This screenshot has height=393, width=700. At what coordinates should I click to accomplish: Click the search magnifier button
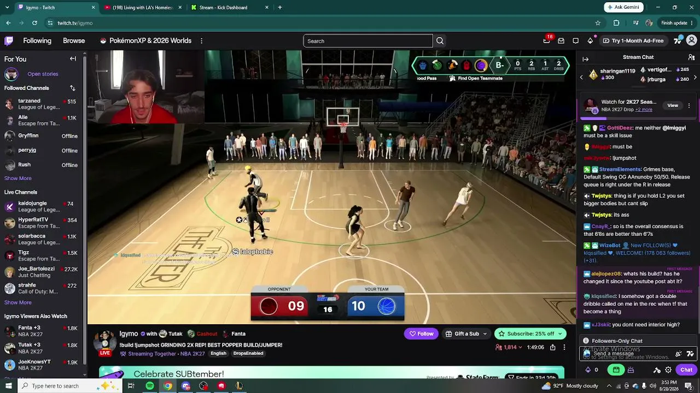tap(440, 41)
